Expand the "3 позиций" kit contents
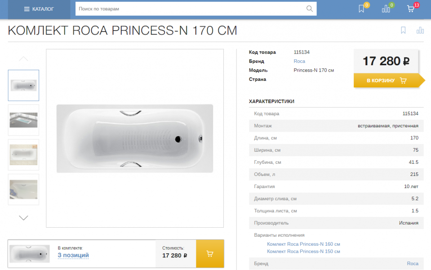Viewport: 431px width, 270px height. pyautogui.click(x=73, y=255)
